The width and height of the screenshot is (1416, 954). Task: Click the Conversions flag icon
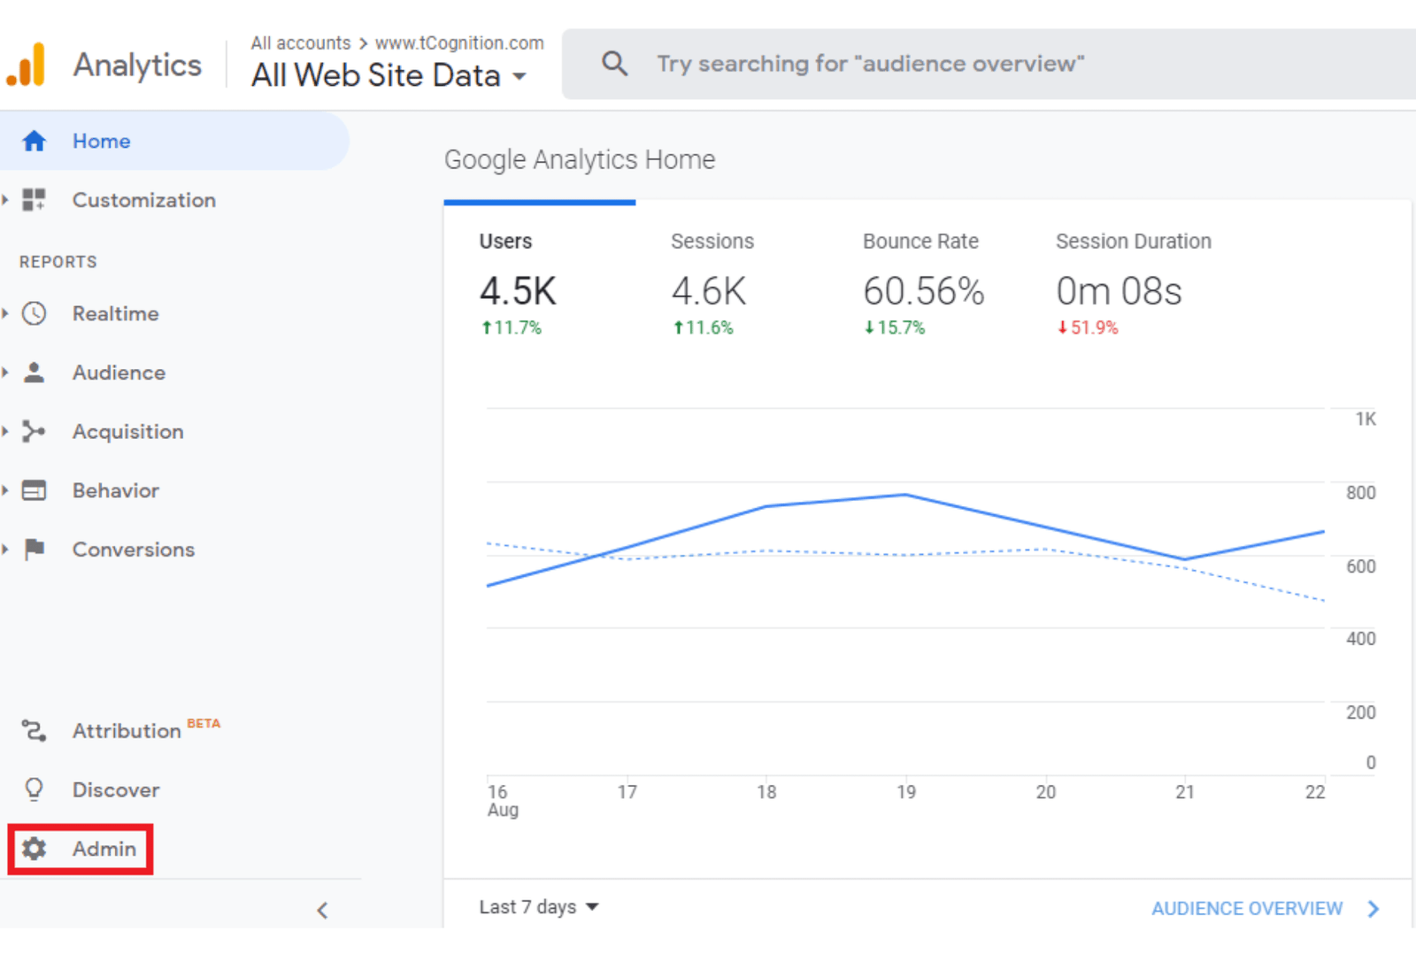click(35, 550)
